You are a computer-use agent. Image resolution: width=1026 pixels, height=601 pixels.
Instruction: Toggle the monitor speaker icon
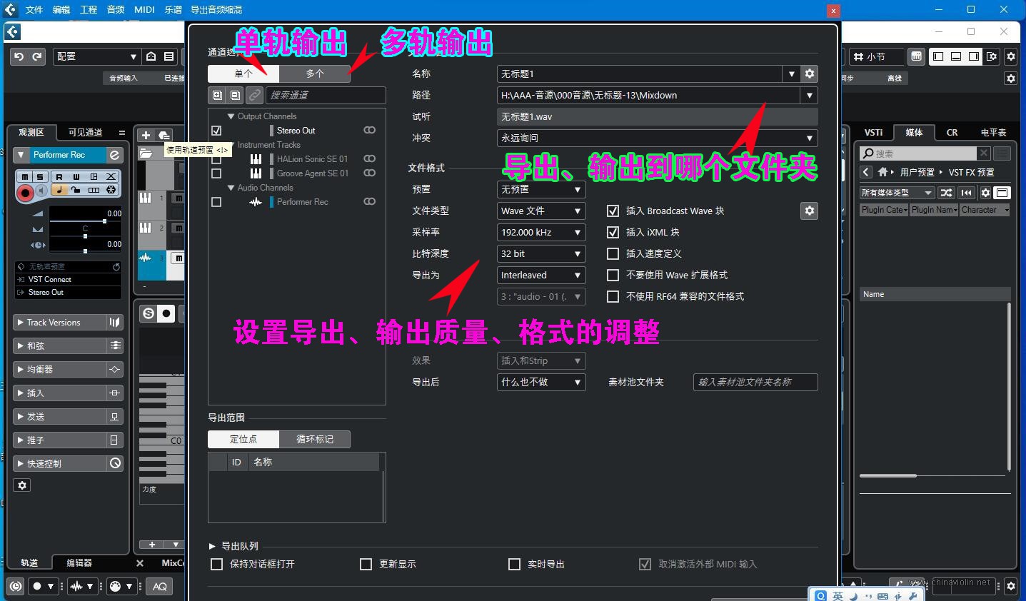coord(41,191)
